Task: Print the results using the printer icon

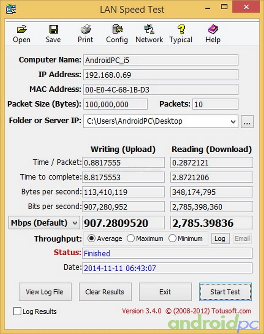Action: pyautogui.click(x=86, y=29)
